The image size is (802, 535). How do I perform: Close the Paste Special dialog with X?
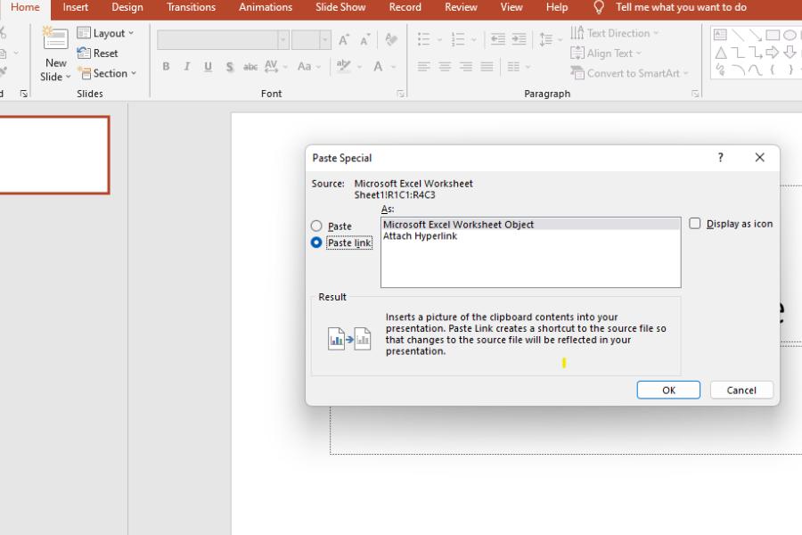point(759,157)
